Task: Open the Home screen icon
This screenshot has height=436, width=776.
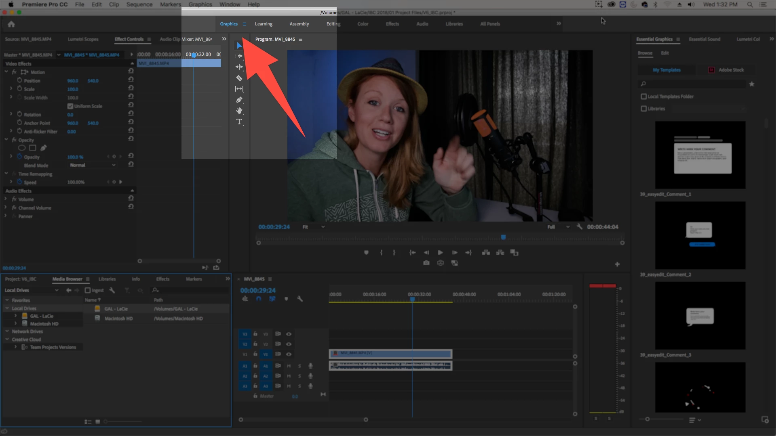Action: (x=11, y=24)
